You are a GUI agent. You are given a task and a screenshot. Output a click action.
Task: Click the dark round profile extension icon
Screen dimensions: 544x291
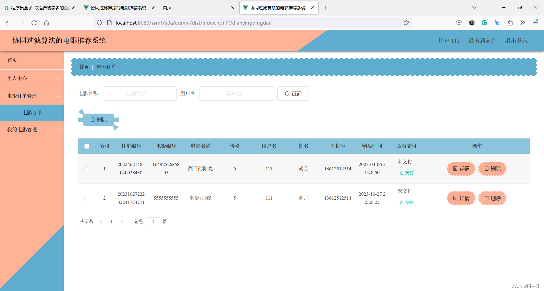pyautogui.click(x=472, y=23)
